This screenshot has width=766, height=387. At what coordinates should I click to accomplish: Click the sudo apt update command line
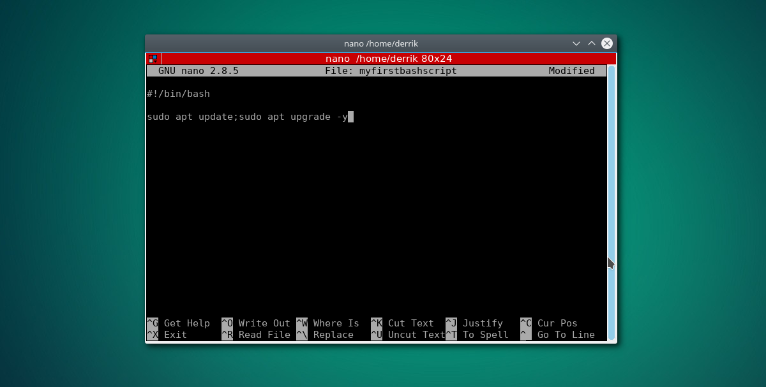pos(247,117)
